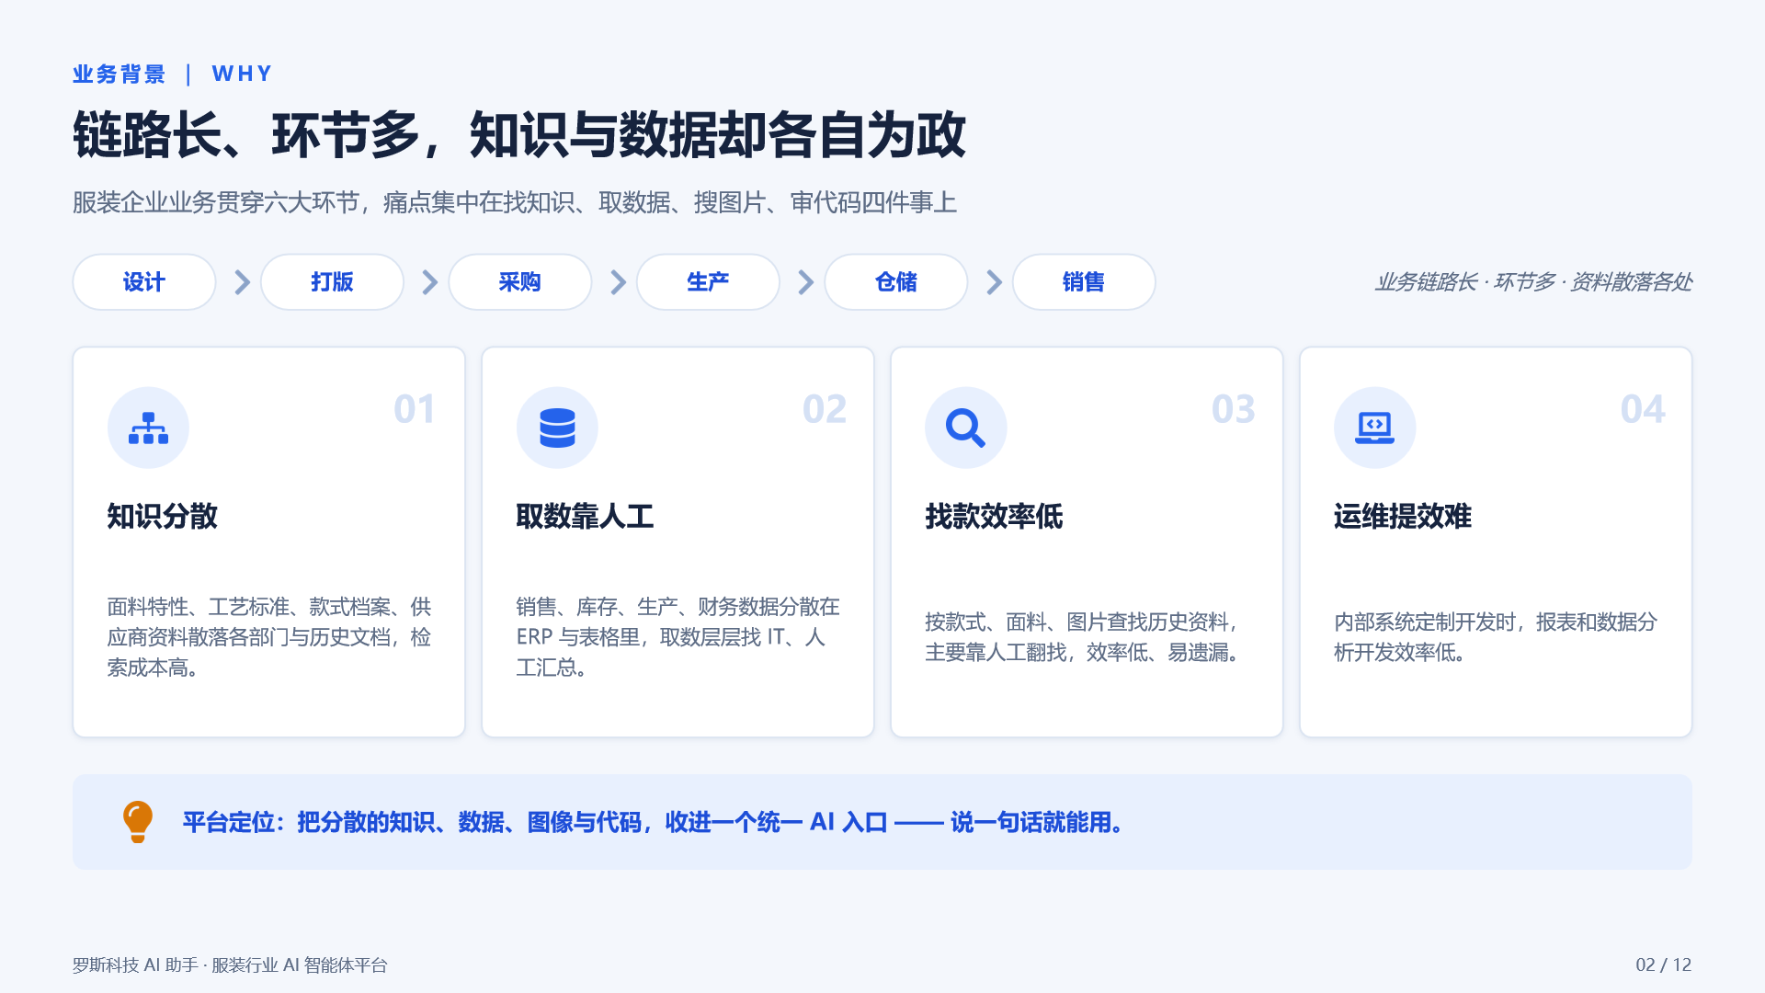1765x993 pixels.
Task: Click the subtitle starting 服装企业业务贯穿六大环节
Action: tap(515, 202)
